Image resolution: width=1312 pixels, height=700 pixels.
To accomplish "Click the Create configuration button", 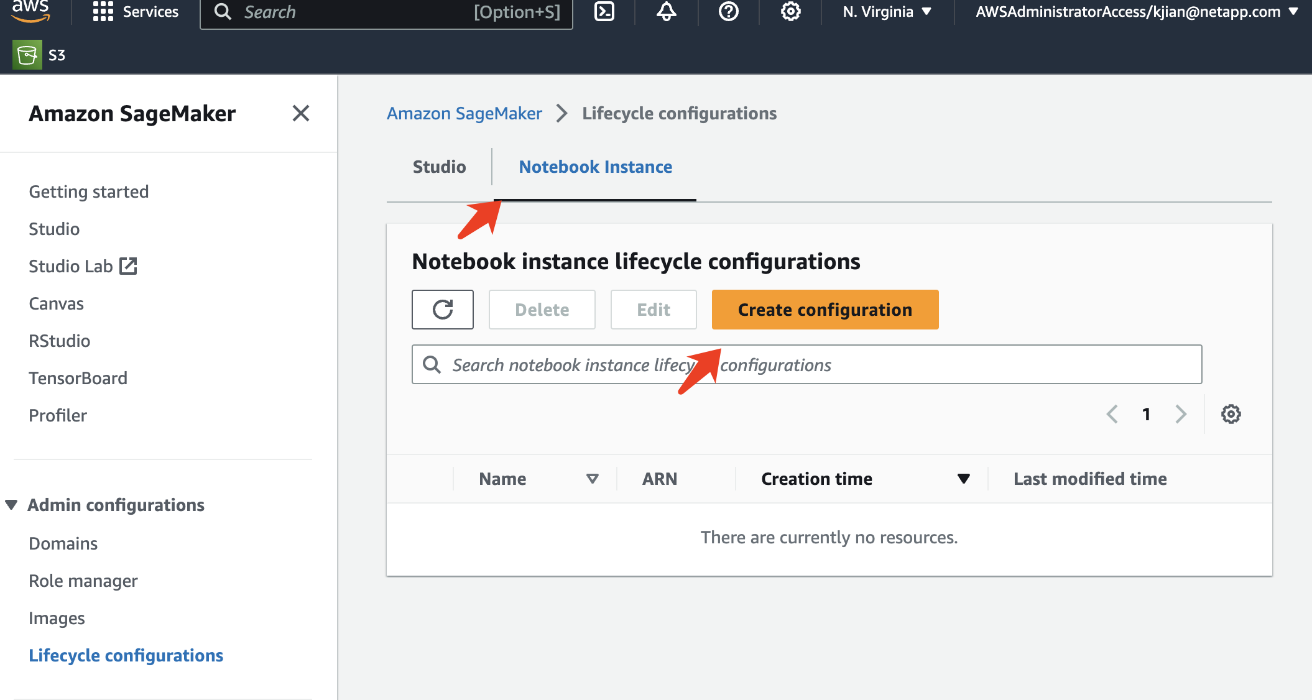I will tap(825, 310).
